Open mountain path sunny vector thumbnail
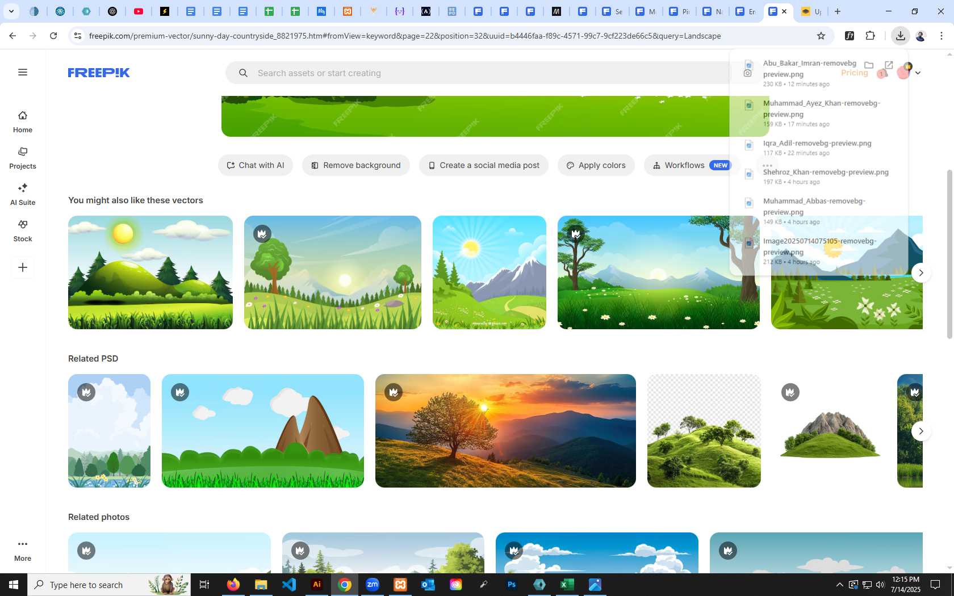954x596 pixels. 489,272
